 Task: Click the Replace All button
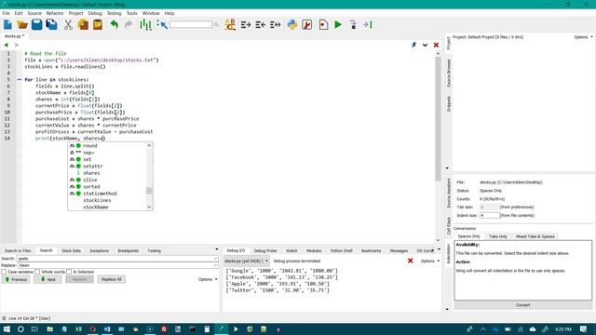point(112,279)
